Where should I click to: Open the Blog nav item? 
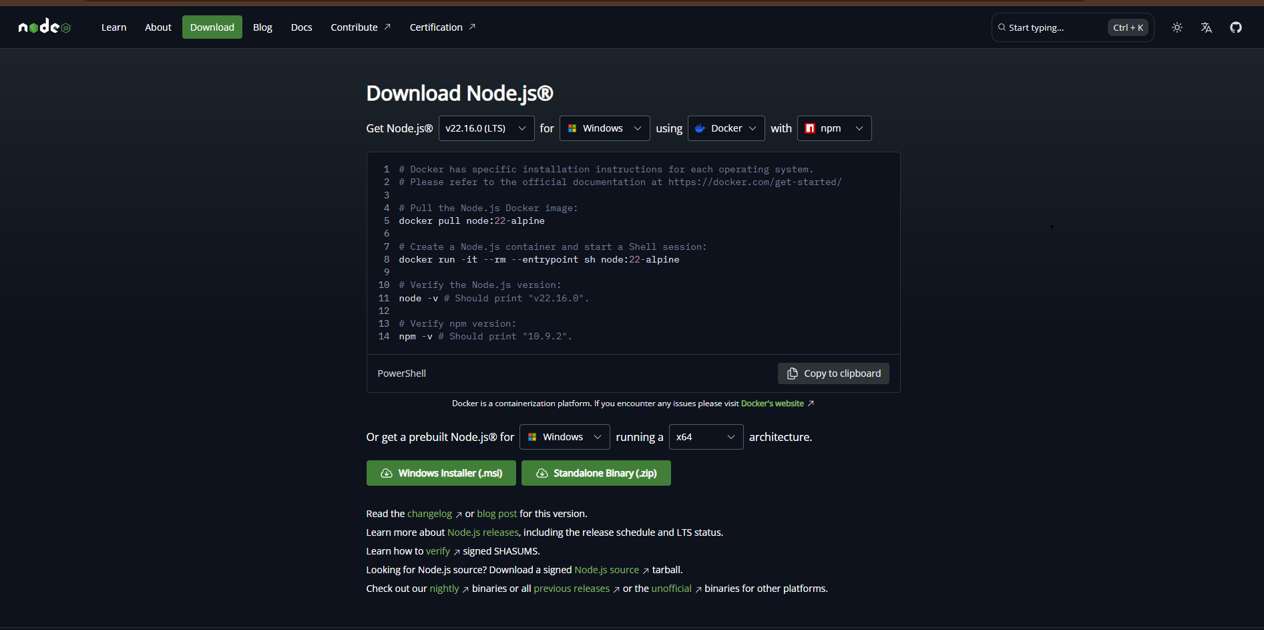click(x=262, y=27)
